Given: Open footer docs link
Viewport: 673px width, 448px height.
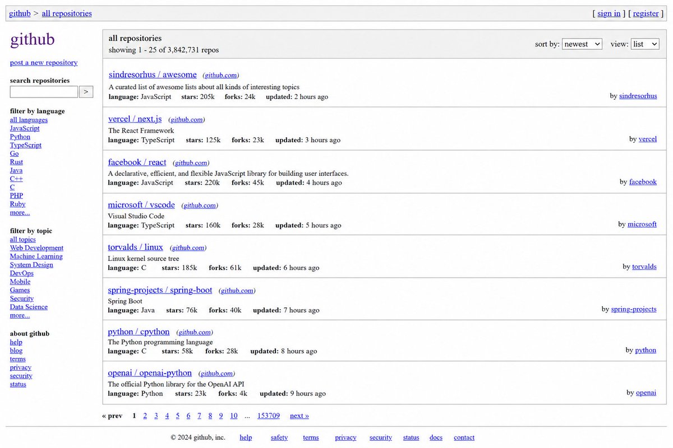Looking at the screenshot, I should point(436,437).
